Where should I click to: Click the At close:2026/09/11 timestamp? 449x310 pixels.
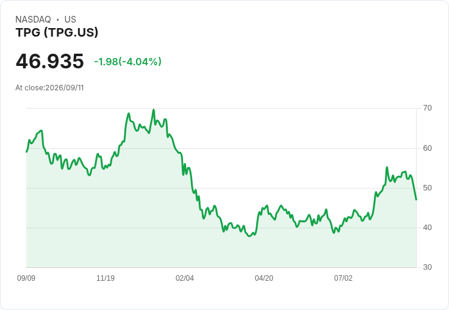(49, 88)
